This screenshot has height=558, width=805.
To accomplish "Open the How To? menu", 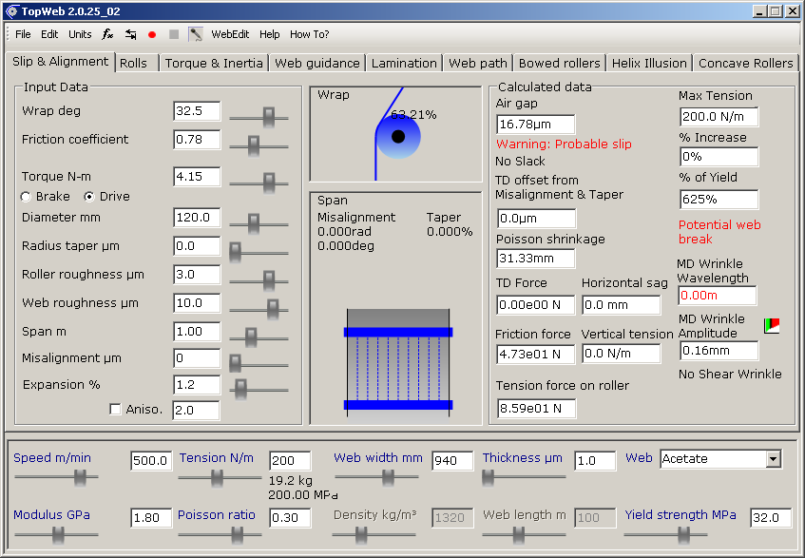I will point(310,34).
